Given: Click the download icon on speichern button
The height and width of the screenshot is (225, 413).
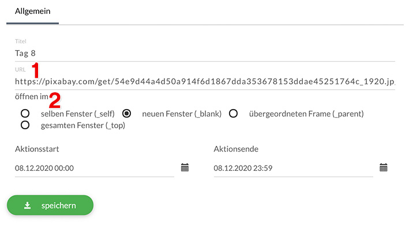Looking at the screenshot, I should tap(27, 205).
